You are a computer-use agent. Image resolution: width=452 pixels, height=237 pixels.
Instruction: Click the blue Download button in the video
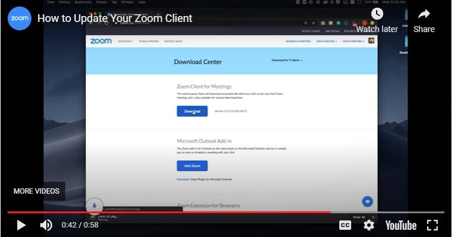pos(192,111)
